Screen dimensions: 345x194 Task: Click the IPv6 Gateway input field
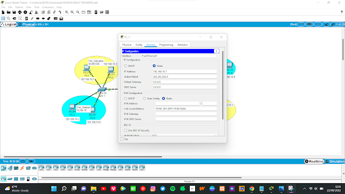coord(186,114)
